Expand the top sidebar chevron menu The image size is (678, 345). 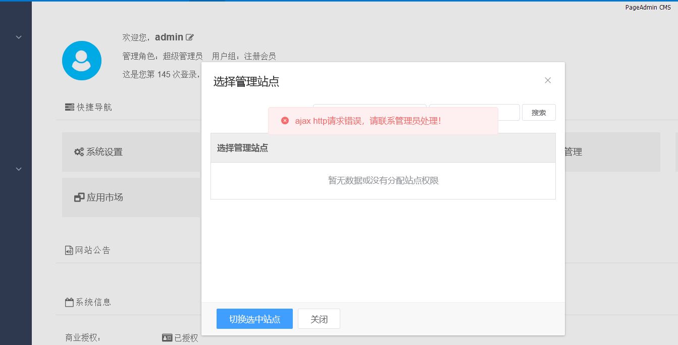19,37
